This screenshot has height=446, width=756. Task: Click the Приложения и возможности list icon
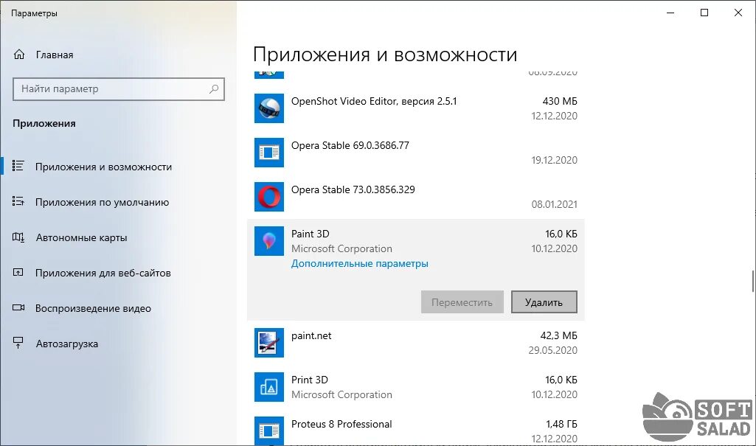[x=18, y=166]
